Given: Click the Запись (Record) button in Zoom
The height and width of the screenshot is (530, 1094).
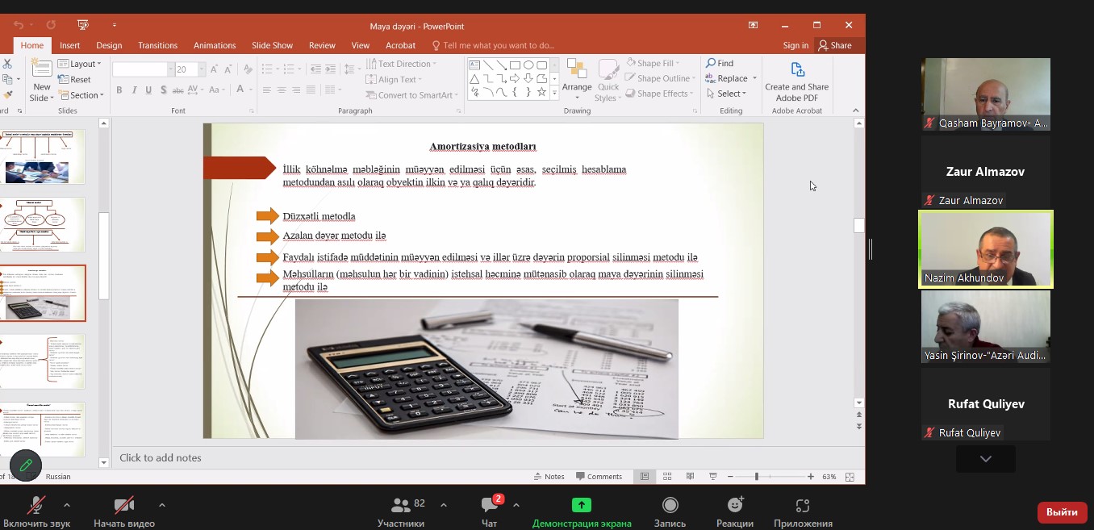Looking at the screenshot, I should pyautogui.click(x=670, y=512).
